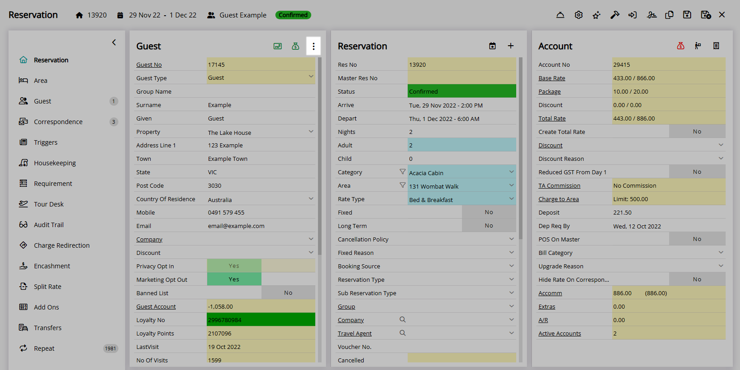Image resolution: width=740 pixels, height=370 pixels.
Task: Click the search icon in the Reservation panel Company row
Action: click(402, 319)
